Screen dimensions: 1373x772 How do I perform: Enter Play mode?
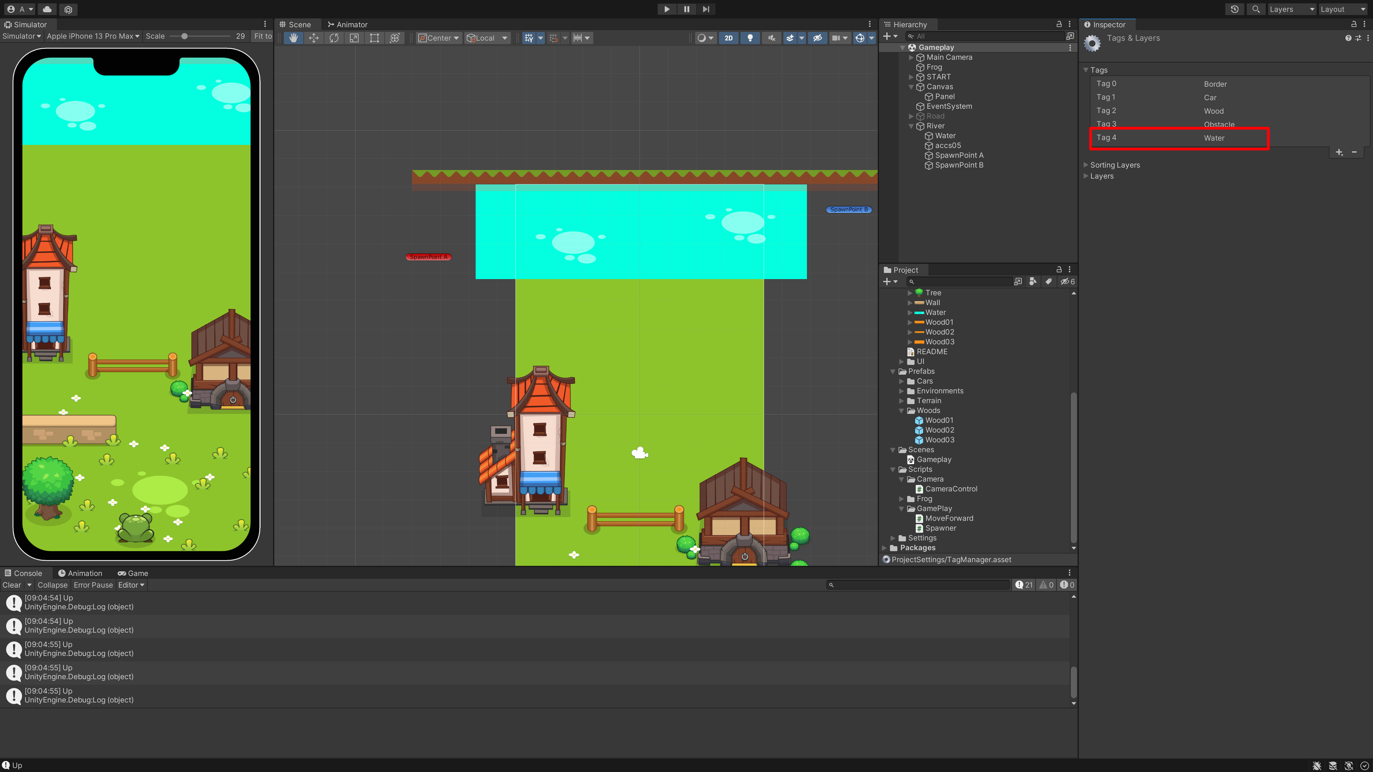666,9
